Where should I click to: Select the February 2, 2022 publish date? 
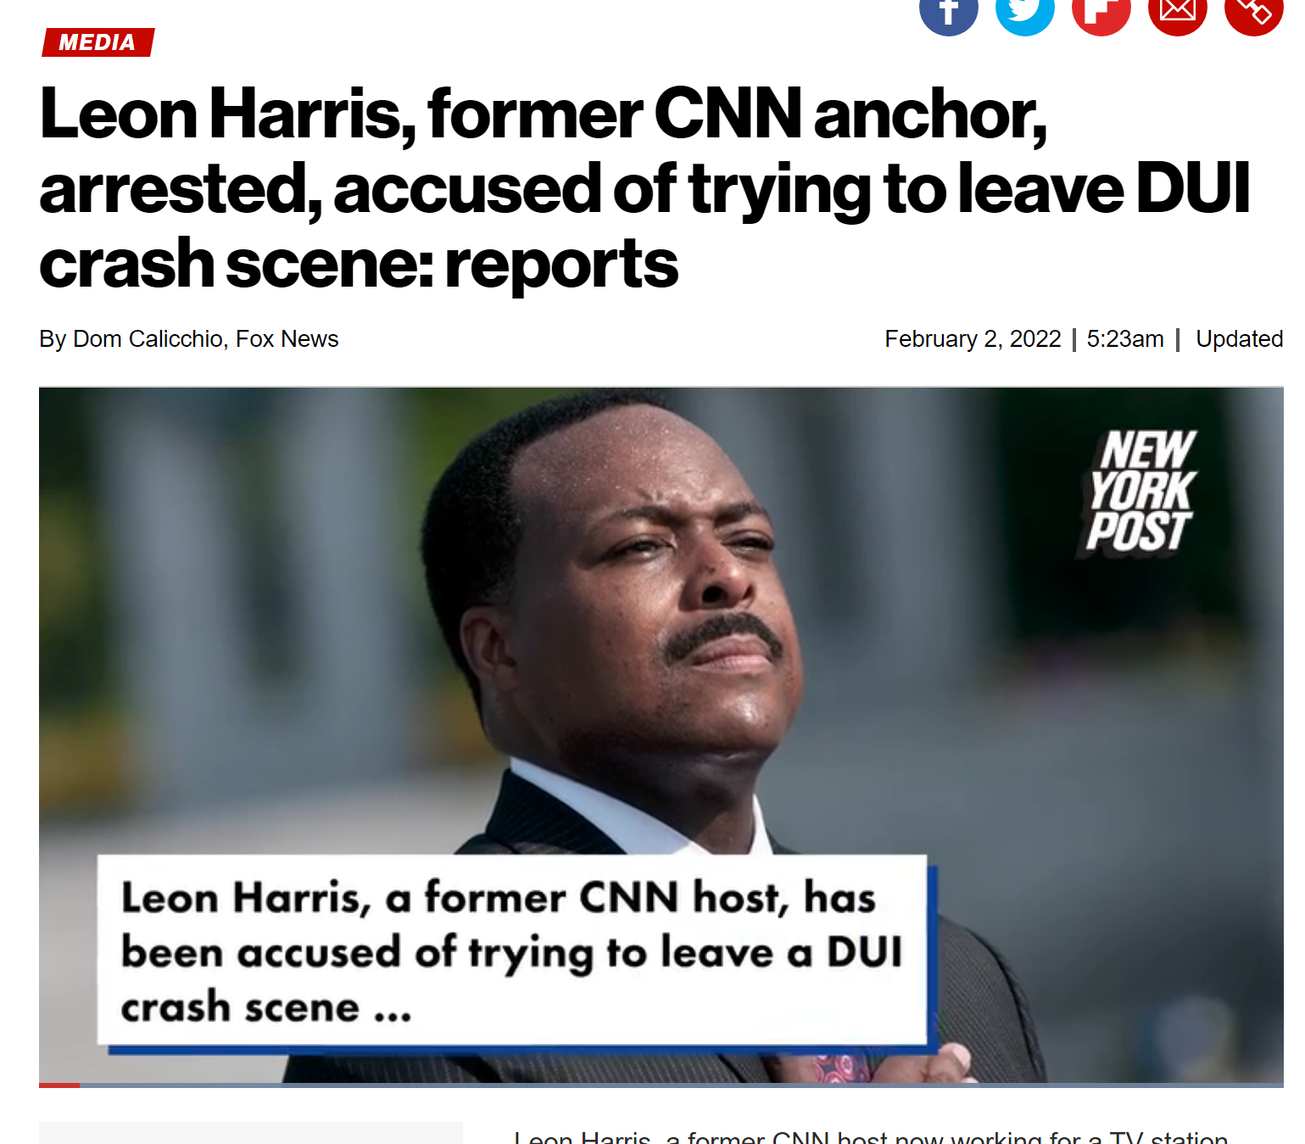(x=973, y=339)
